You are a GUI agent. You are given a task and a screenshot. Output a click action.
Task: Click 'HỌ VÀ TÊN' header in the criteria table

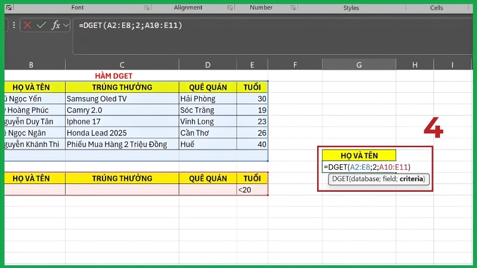click(35, 178)
